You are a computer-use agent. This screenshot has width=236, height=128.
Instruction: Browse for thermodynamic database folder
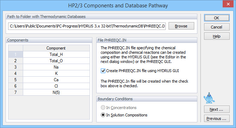pos(181,26)
